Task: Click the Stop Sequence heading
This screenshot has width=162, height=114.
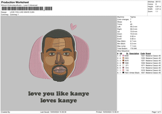Action: pos(123,51)
